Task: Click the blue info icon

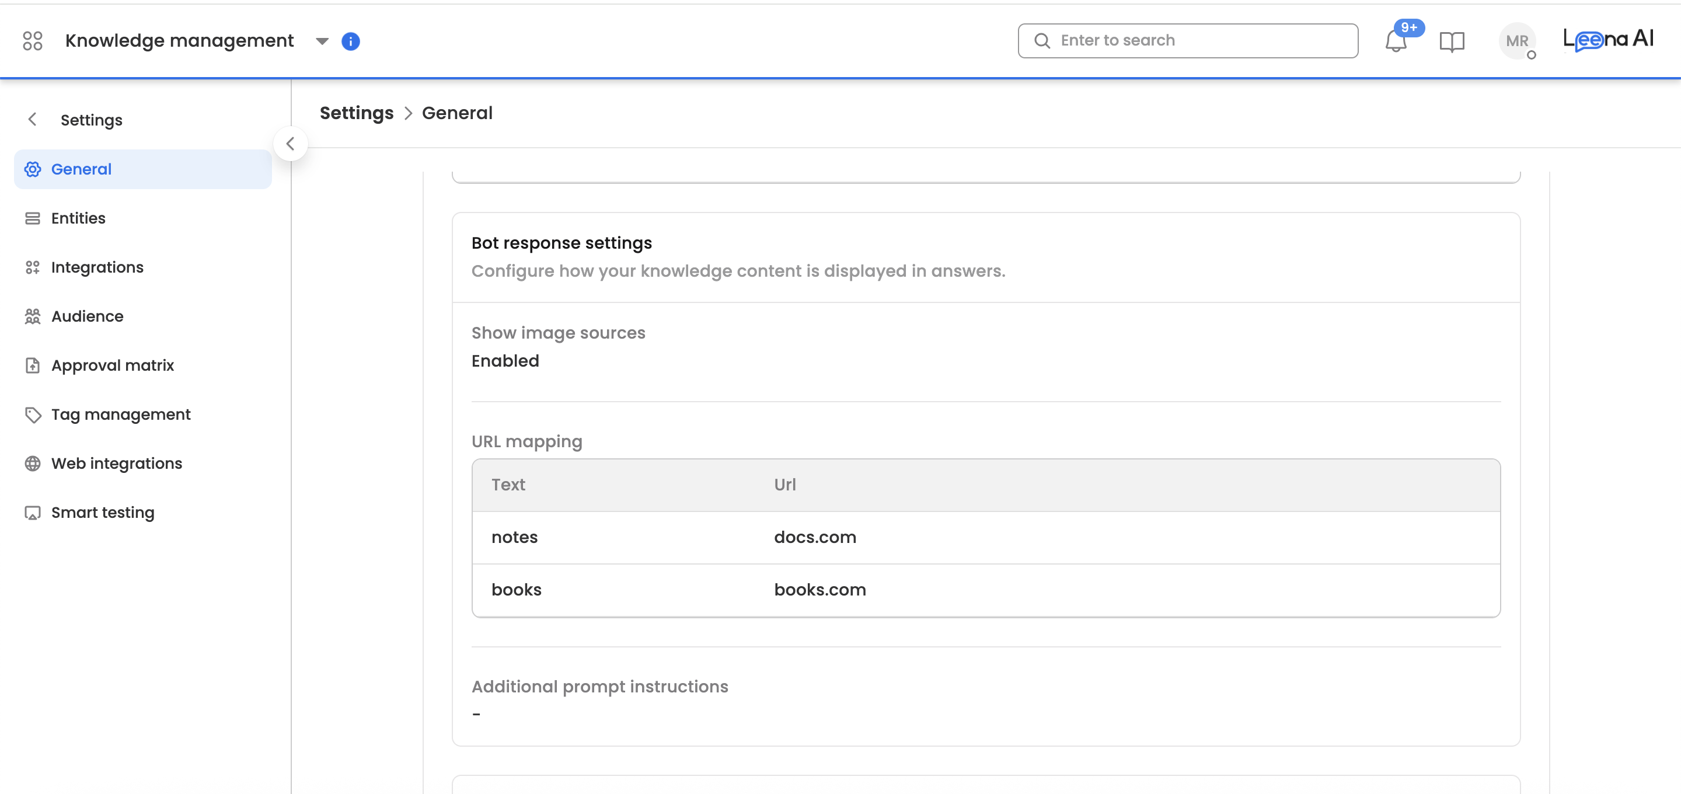Action: pos(350,41)
